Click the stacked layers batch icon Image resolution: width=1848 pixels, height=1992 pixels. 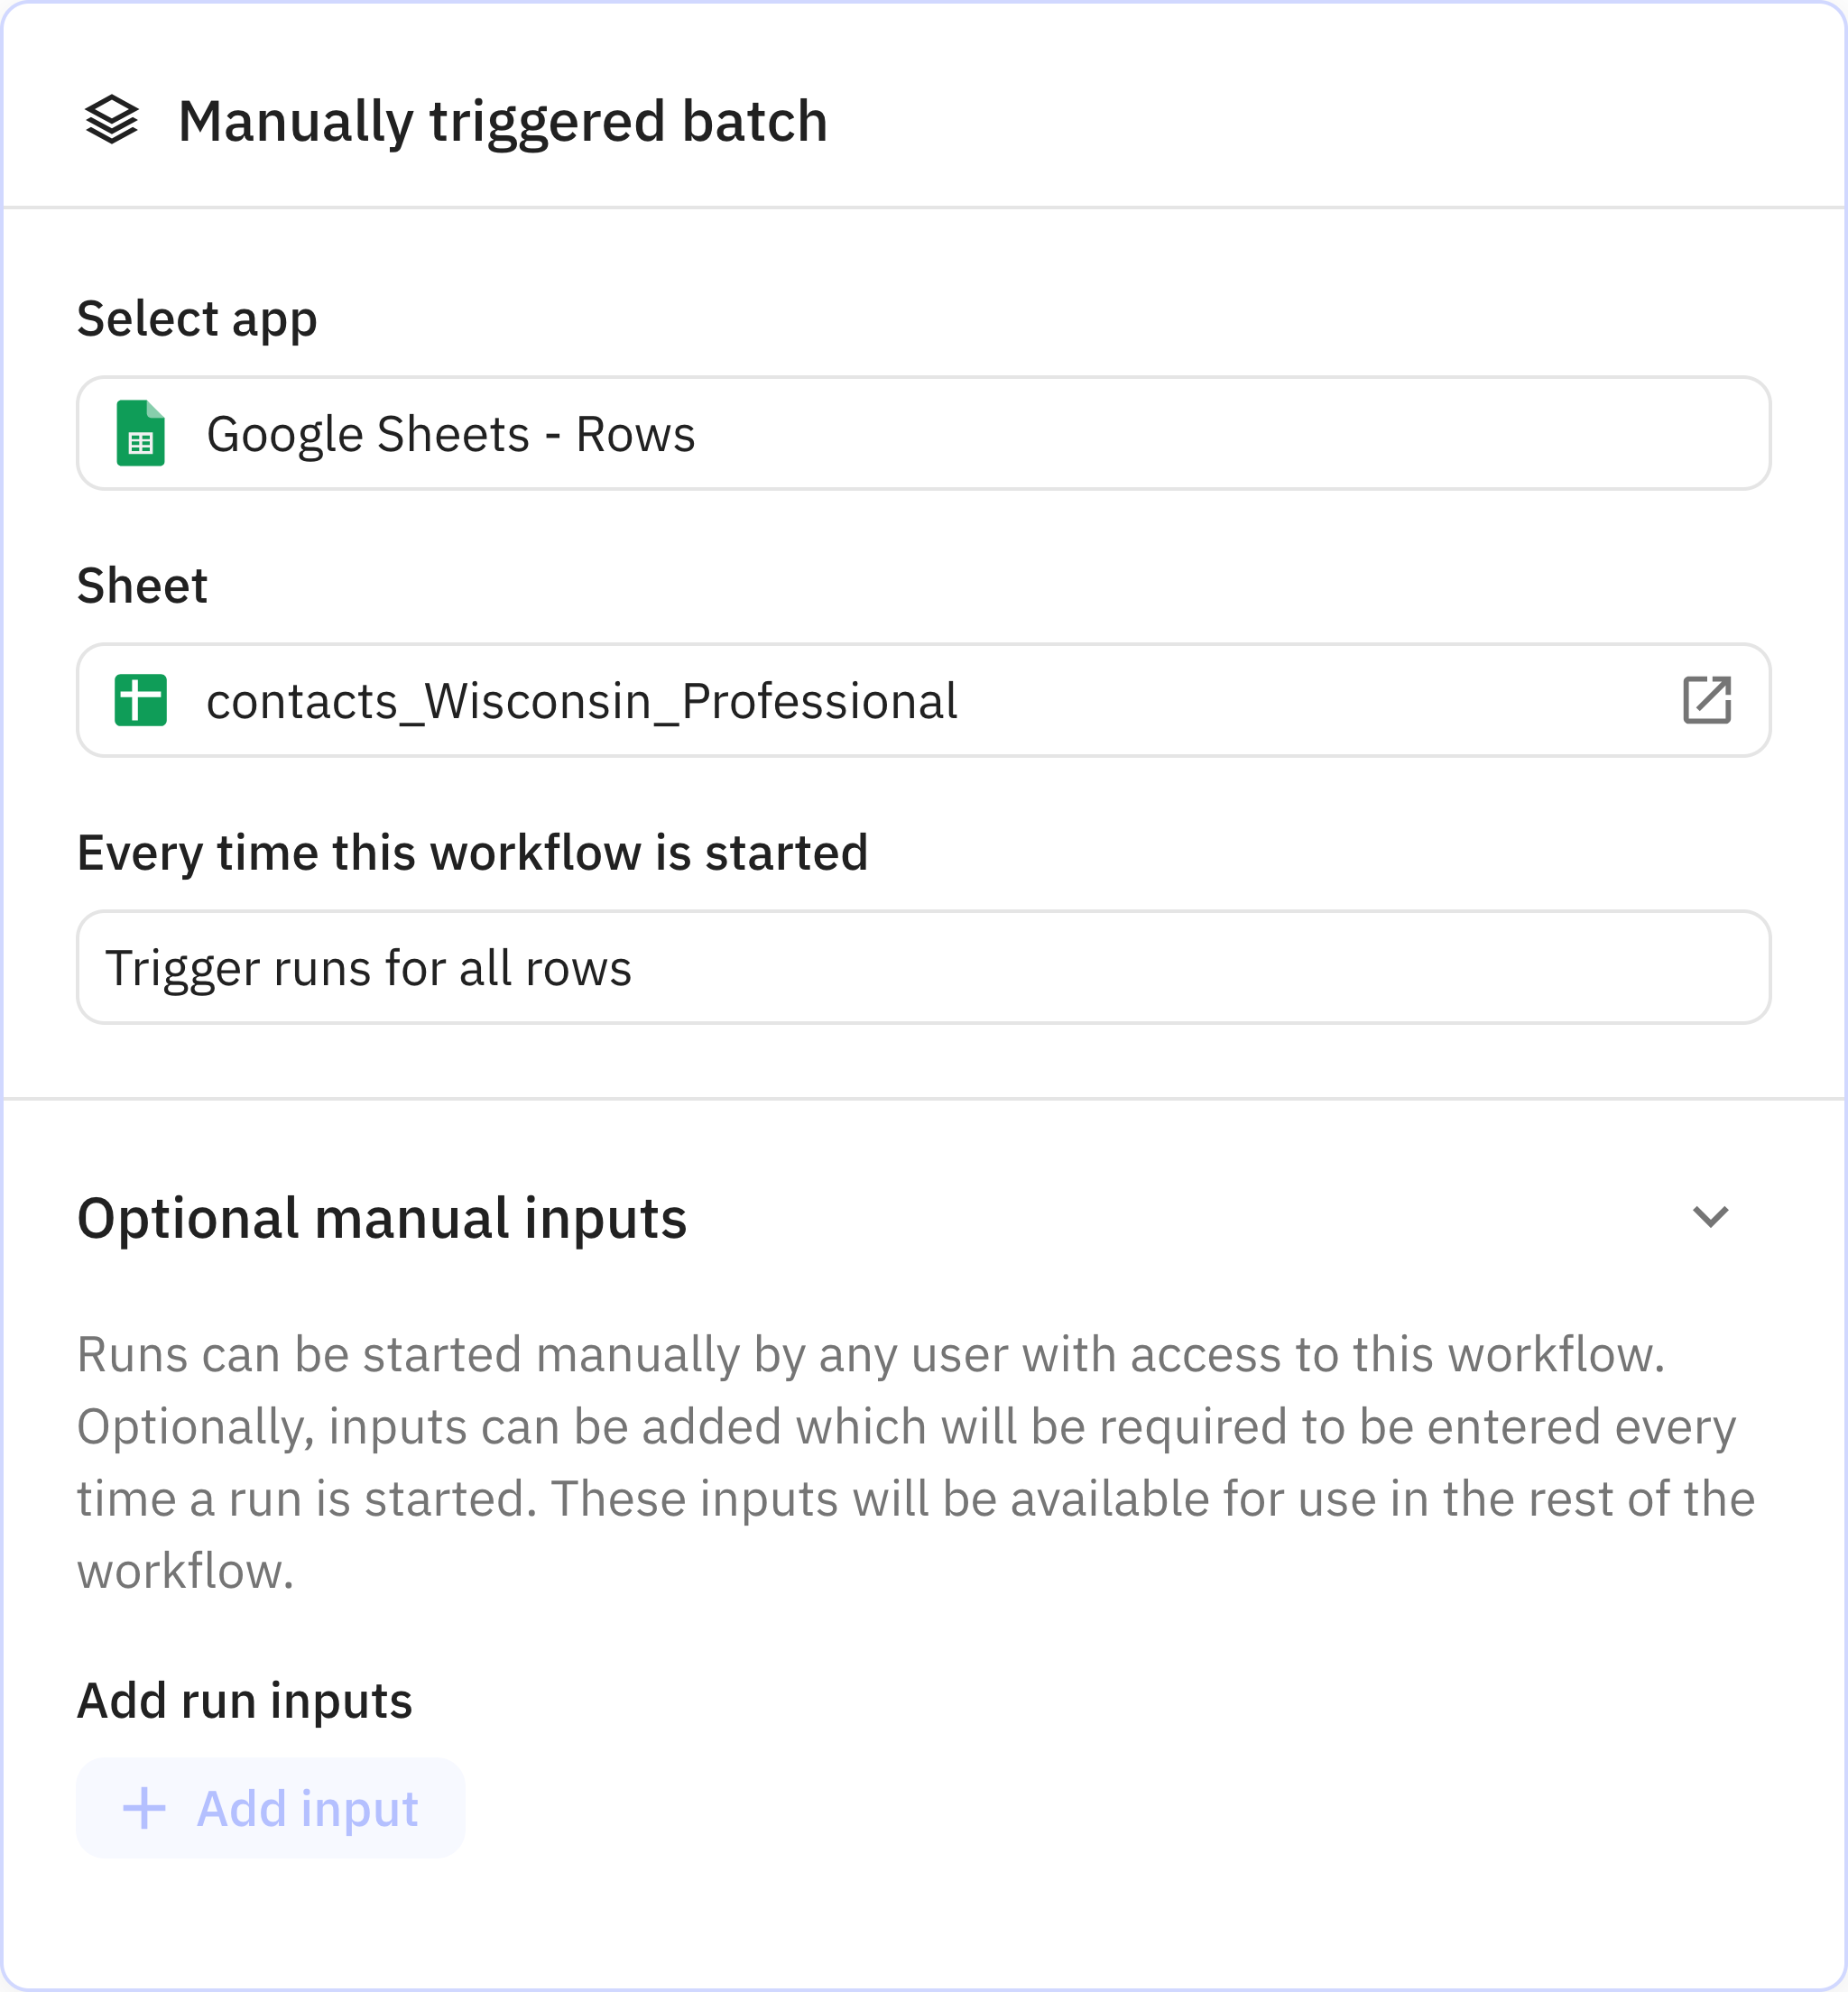111,121
